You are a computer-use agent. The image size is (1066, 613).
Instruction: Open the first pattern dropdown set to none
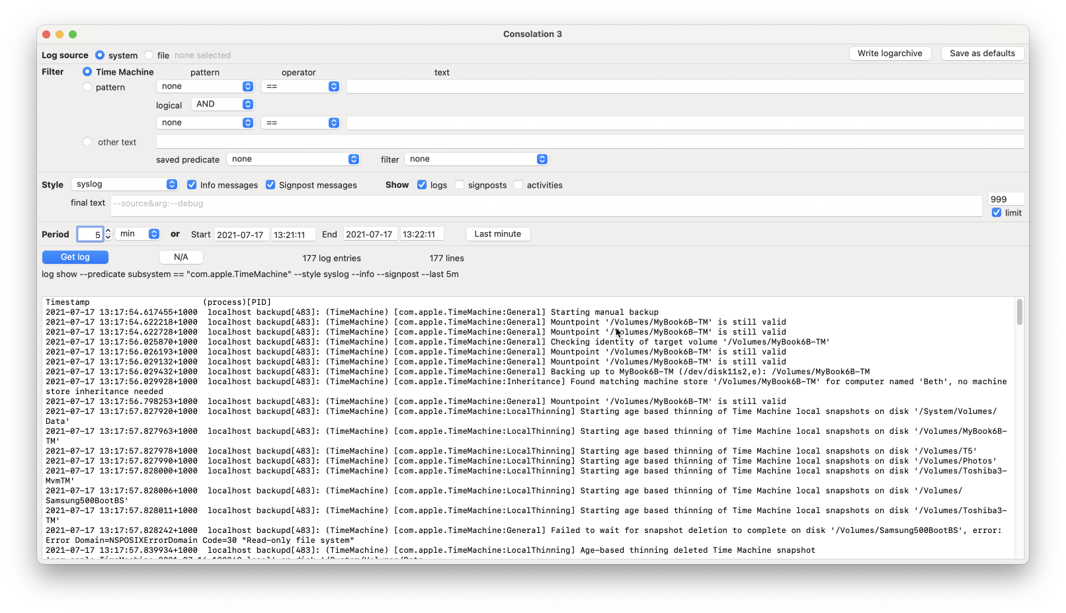coord(205,86)
